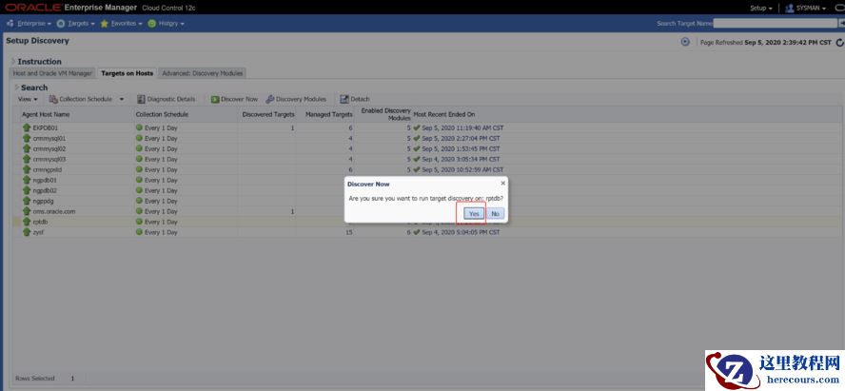Switch to Host and Oracle VM Manager tab
The image size is (845, 391).
[52, 73]
